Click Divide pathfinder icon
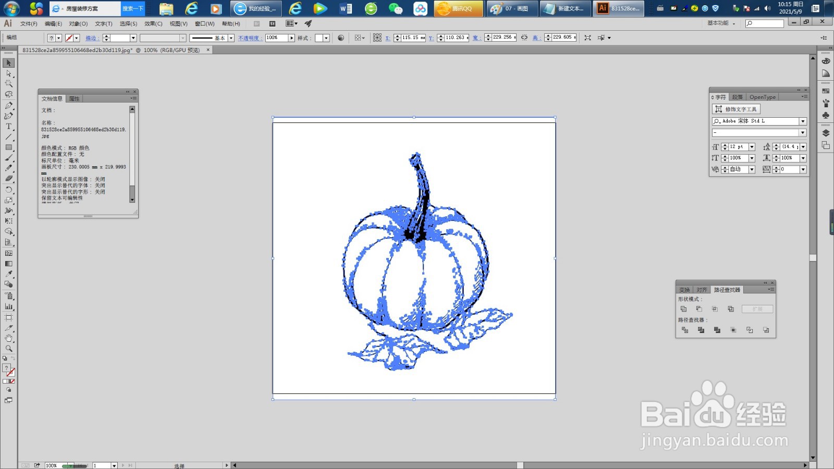Image resolution: width=834 pixels, height=469 pixels. coord(685,330)
